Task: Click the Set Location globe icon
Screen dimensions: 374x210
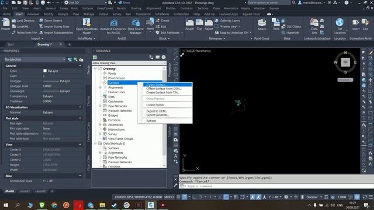Action: pyautogui.click(x=340, y=22)
